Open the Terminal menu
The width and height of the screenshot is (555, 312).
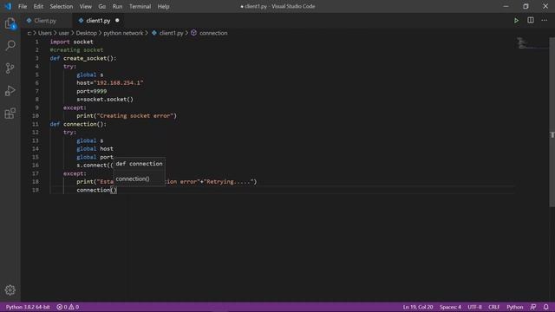[x=140, y=6]
